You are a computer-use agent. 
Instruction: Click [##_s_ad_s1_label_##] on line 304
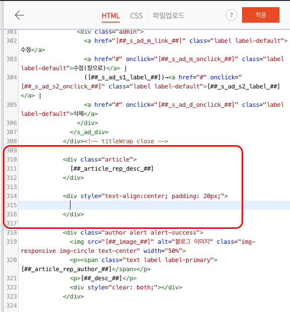tap(124, 77)
